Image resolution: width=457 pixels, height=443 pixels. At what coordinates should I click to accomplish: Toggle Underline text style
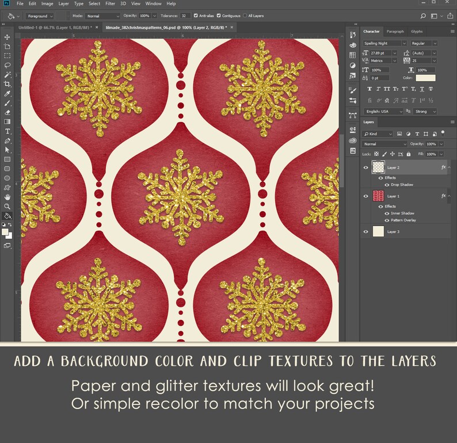point(422,89)
